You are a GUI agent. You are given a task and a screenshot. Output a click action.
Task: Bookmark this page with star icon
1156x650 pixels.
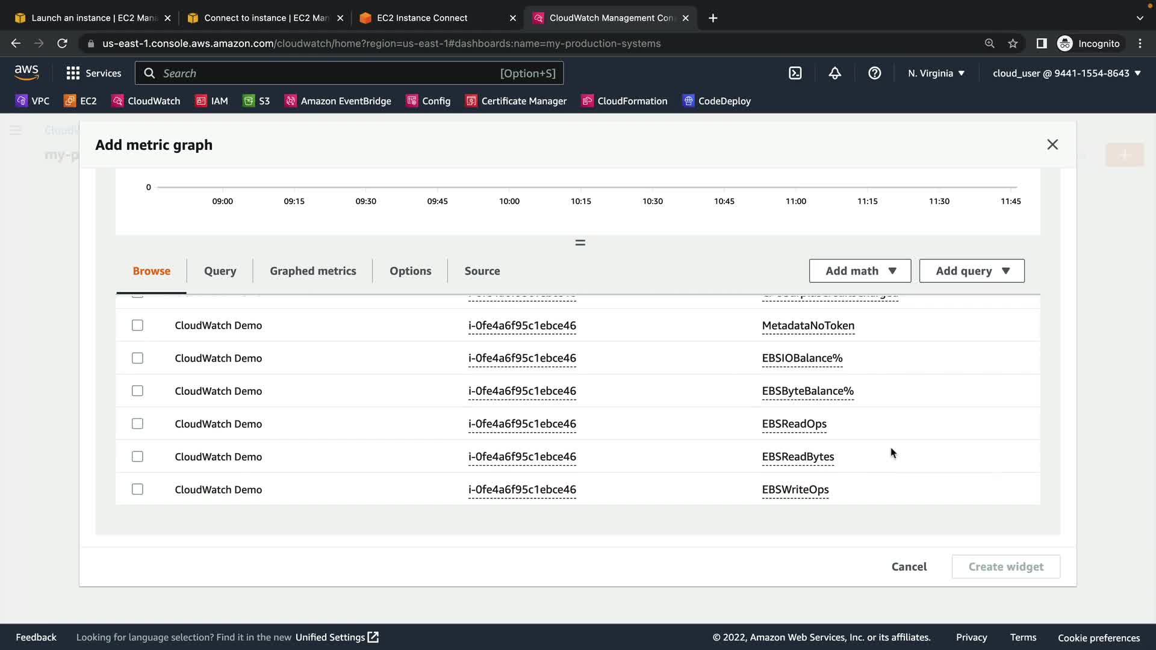pos(1013,43)
